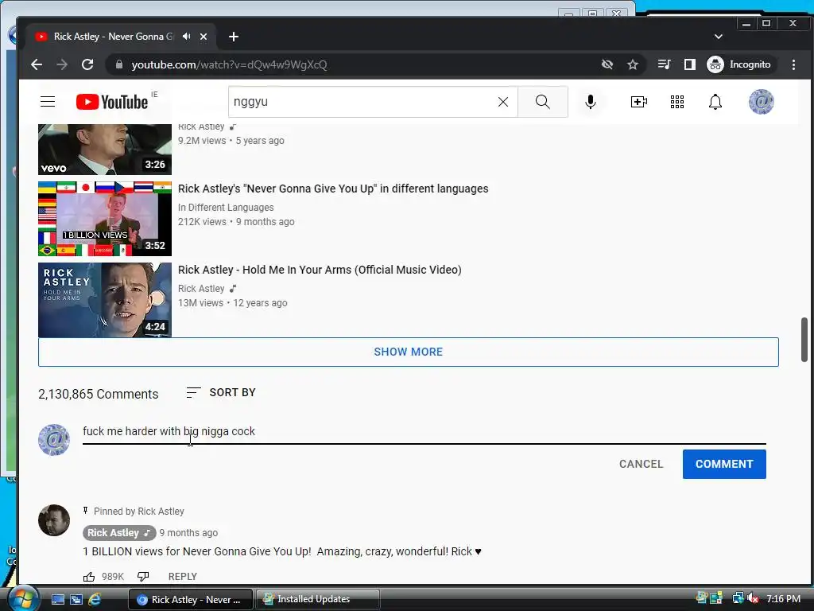Open the different languages video thumbnail
The width and height of the screenshot is (814, 611).
[105, 219]
